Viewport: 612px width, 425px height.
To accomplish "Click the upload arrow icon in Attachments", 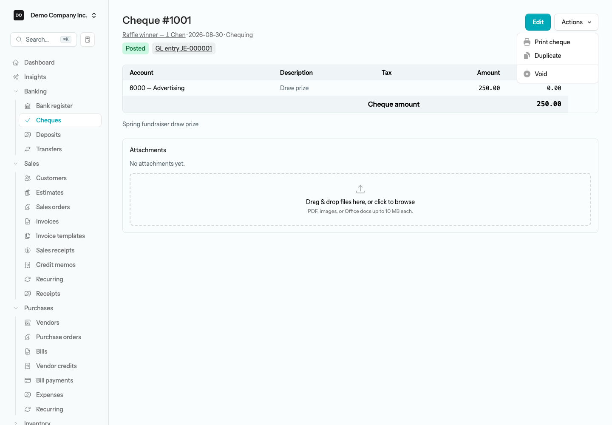I will (360, 189).
